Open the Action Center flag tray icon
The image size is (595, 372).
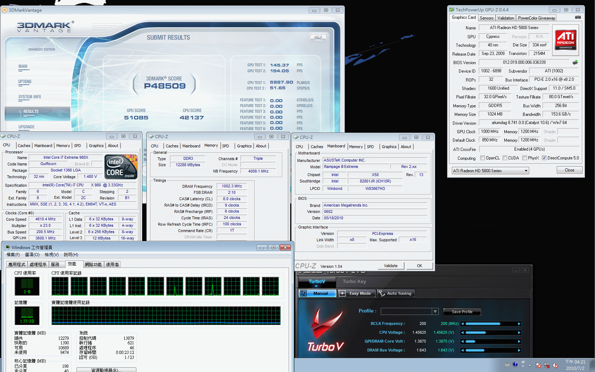click(x=538, y=365)
